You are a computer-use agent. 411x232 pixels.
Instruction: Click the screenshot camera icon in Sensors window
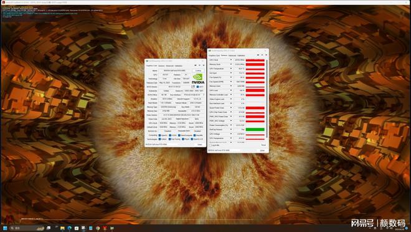(258, 55)
